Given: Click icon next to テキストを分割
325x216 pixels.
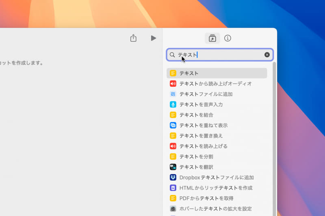Looking at the screenshot, I should tap(173, 156).
